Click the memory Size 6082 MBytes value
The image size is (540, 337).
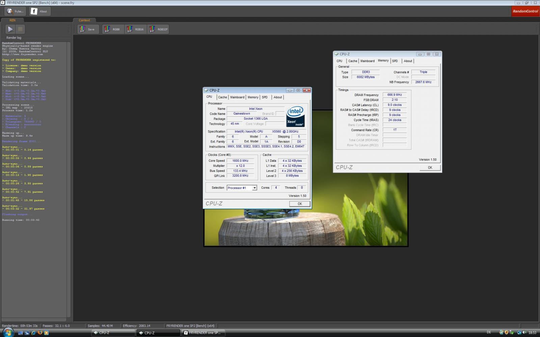(366, 77)
